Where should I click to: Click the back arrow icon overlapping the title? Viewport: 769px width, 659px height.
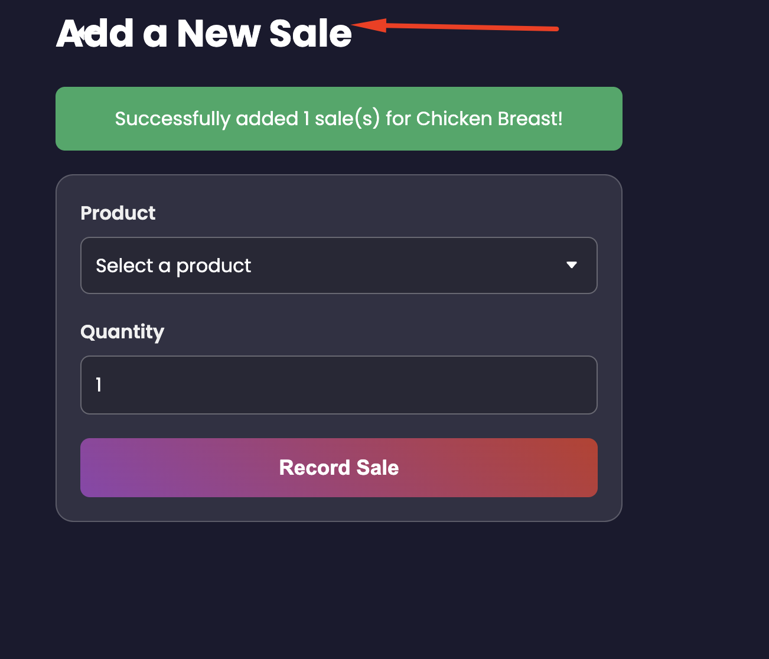[82, 34]
